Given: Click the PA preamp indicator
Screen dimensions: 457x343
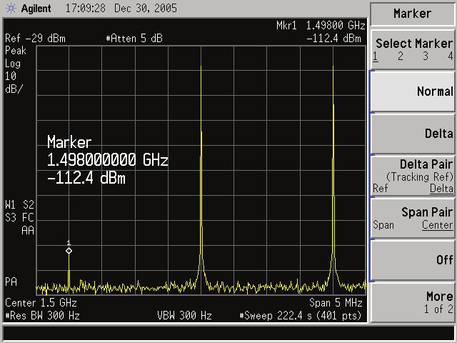Looking at the screenshot, I should [x=11, y=282].
